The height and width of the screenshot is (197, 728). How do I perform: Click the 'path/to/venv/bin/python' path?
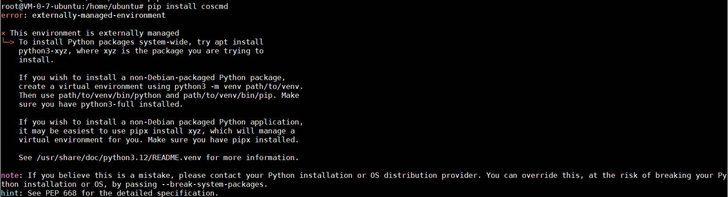coord(110,96)
